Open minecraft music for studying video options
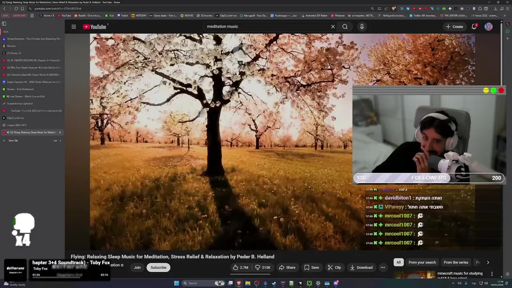 492,274
